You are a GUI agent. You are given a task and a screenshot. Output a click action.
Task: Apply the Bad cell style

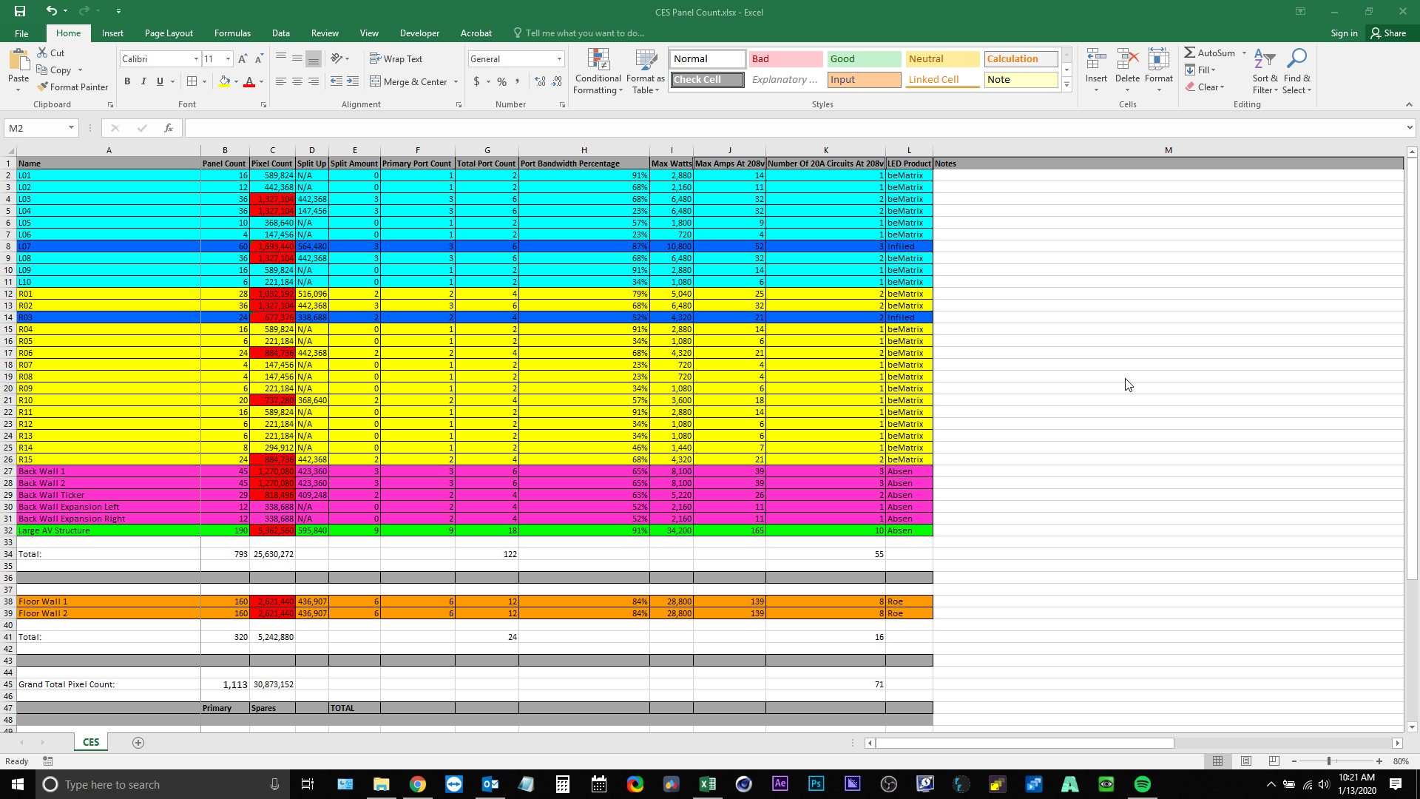click(x=785, y=59)
